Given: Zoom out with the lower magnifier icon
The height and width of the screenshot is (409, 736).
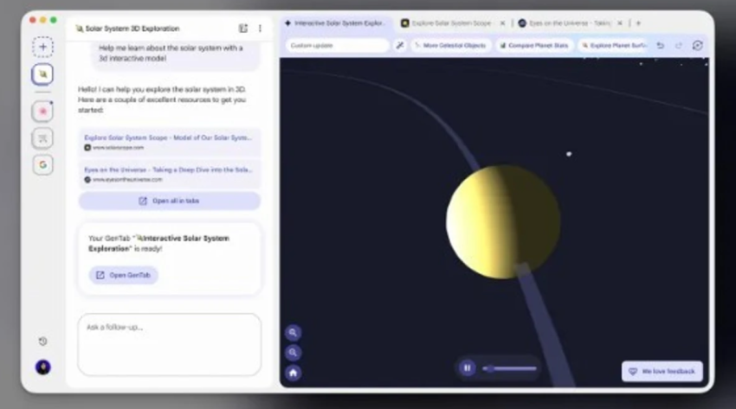Looking at the screenshot, I should point(294,353).
